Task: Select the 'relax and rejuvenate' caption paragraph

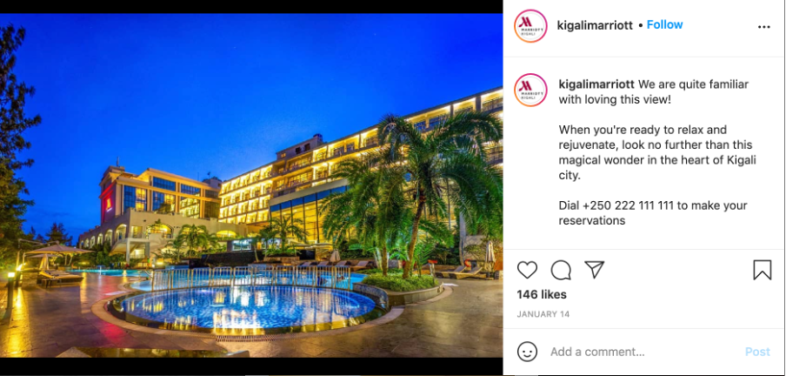Action: tap(657, 152)
